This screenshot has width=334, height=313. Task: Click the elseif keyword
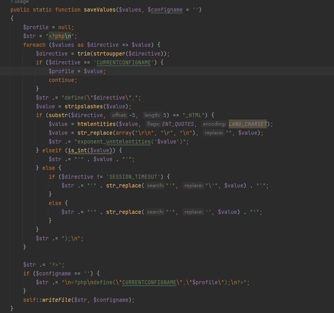[53, 150]
